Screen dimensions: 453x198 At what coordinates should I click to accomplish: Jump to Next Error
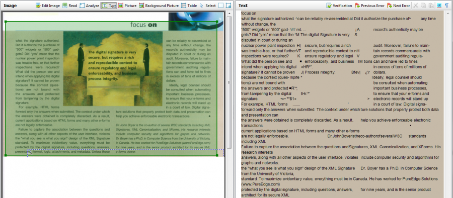pyautogui.click(x=398, y=6)
